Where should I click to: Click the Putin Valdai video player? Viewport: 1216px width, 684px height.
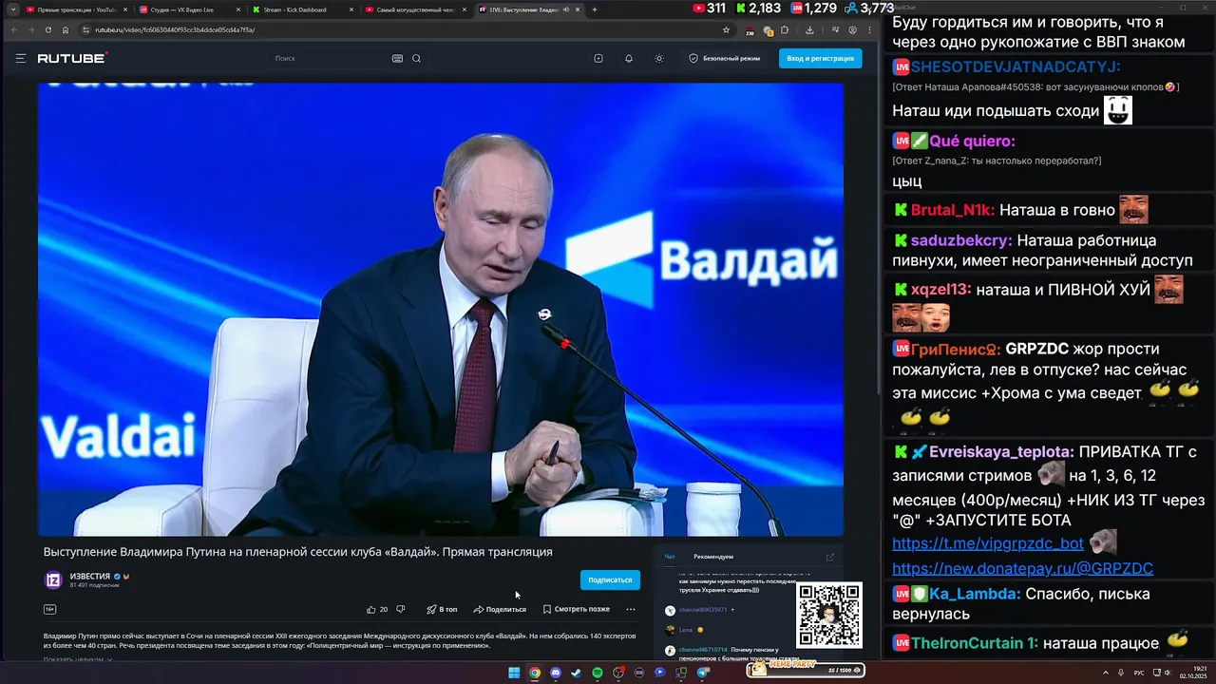[441, 310]
